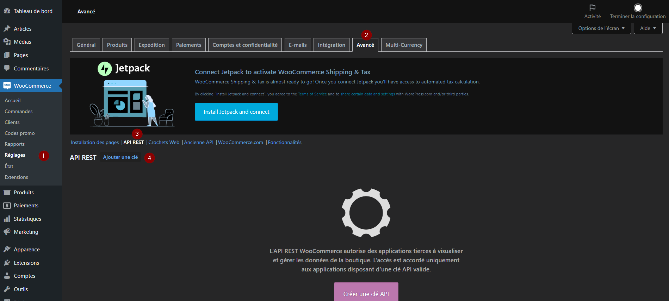This screenshot has width=669, height=301.
Task: Click the Ajouter une clé button
Action: click(x=120, y=157)
